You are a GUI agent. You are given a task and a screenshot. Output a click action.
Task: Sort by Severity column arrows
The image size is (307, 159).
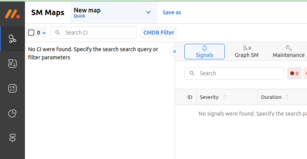coord(224,97)
